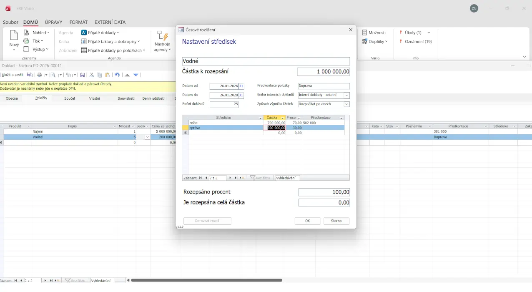Image resolution: width=532 pixels, height=292 pixels.
Task: Click the Storno cancel button
Action: pos(336,221)
